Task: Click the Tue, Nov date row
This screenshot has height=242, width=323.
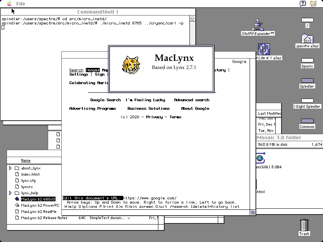Action: click(x=266, y=130)
